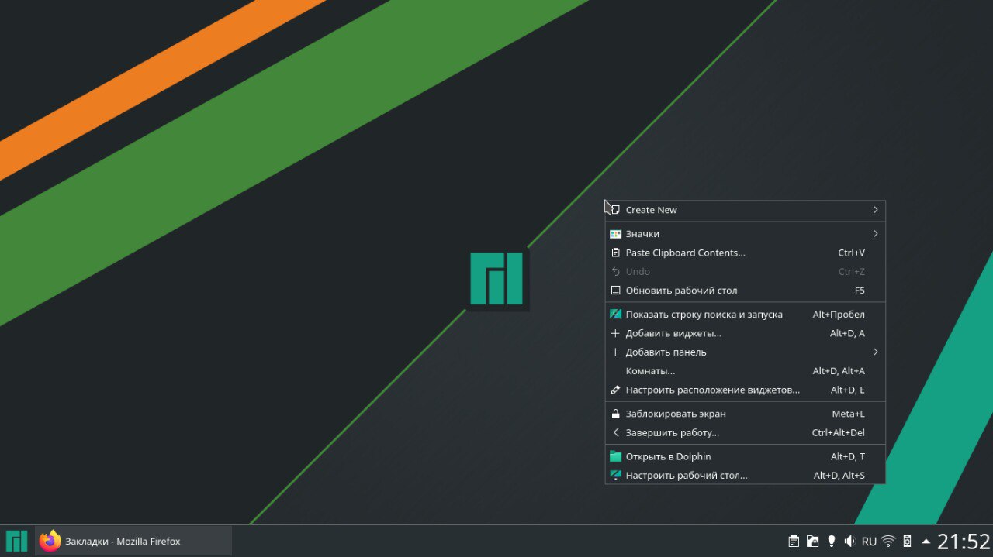Click the 21:52 clock
The height and width of the screenshot is (557, 993).
click(x=964, y=541)
